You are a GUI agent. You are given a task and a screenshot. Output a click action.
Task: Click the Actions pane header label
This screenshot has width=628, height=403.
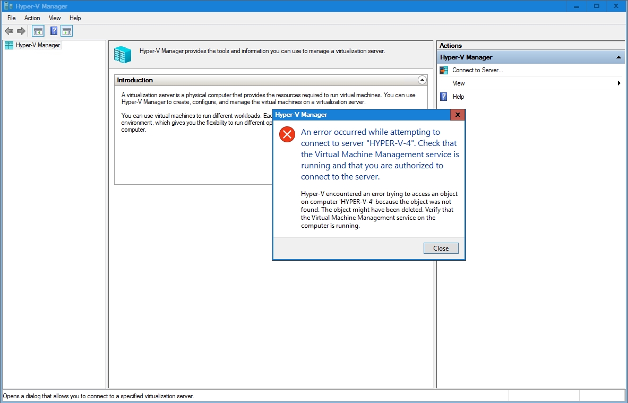451,46
